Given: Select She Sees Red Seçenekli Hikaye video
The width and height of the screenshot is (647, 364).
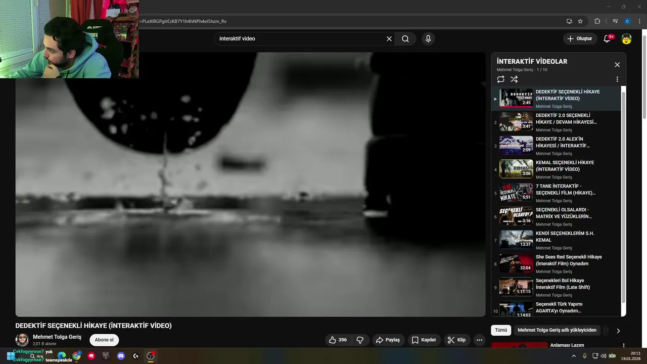Looking at the screenshot, I should point(556,264).
